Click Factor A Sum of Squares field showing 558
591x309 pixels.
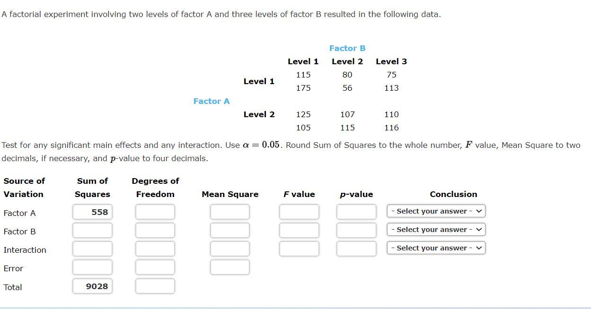click(92, 212)
